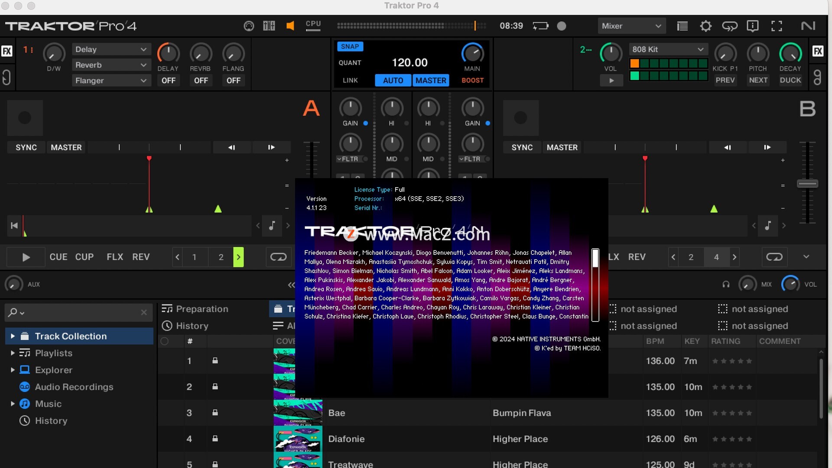Click the master MAIN volume knob
Image resolution: width=832 pixels, height=468 pixels.
[x=472, y=53]
